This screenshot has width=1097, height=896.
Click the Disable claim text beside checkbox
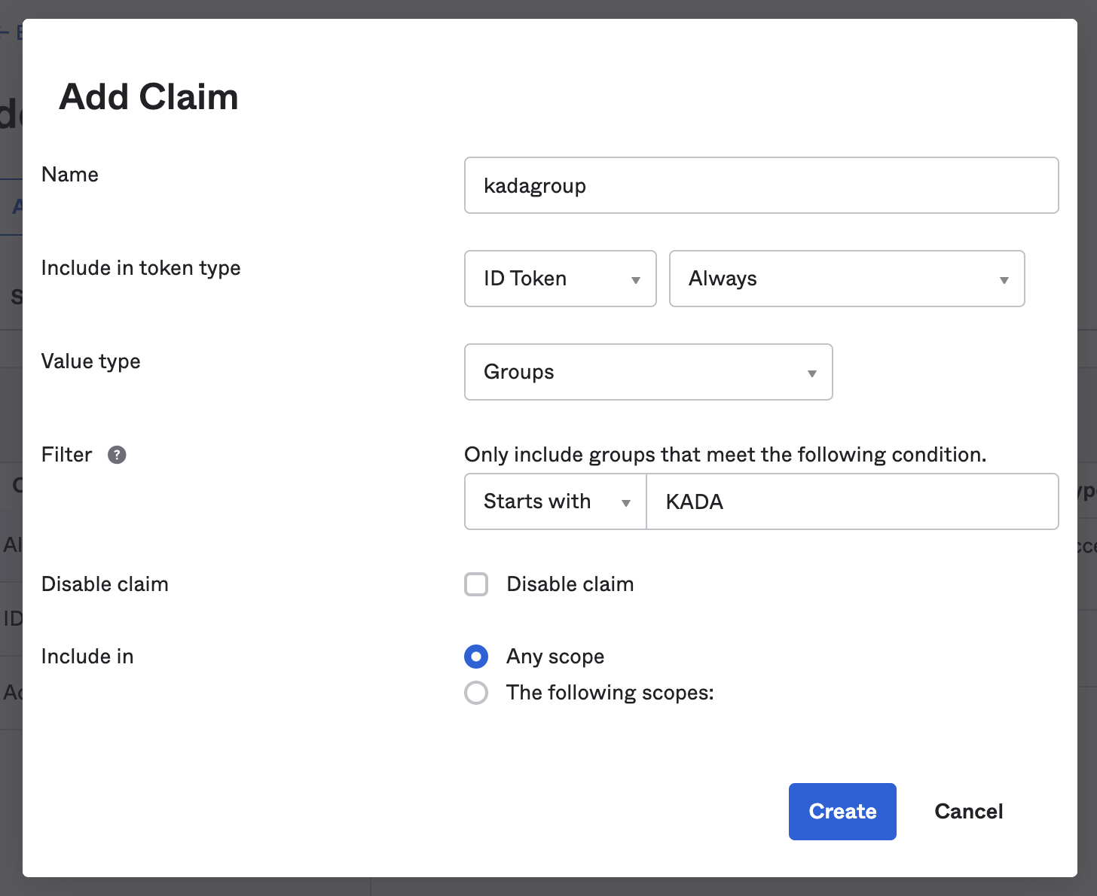pos(570,584)
